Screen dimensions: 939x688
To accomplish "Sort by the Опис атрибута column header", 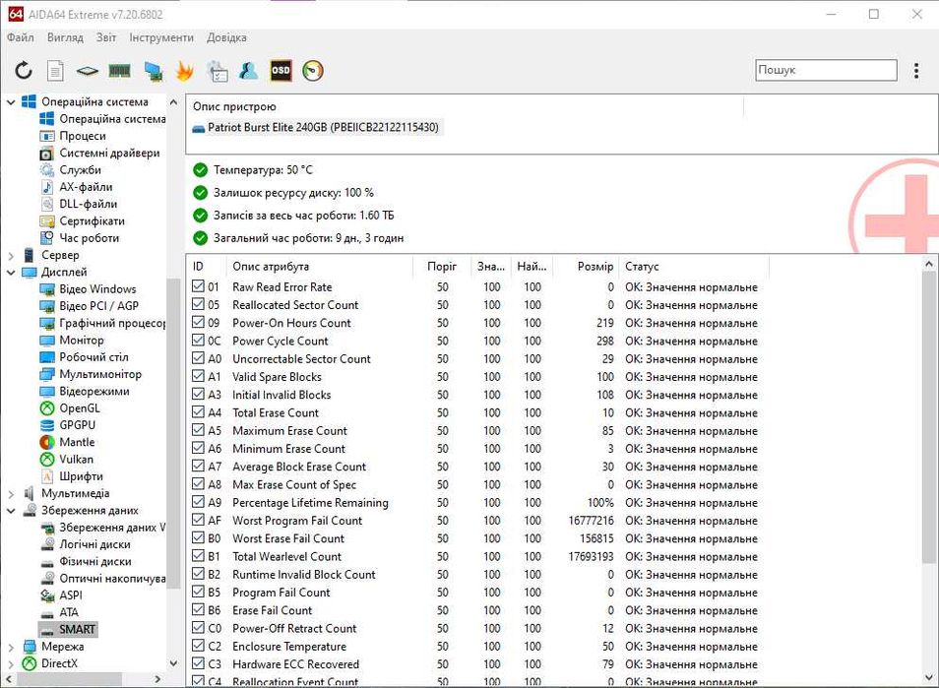I will (x=319, y=266).
